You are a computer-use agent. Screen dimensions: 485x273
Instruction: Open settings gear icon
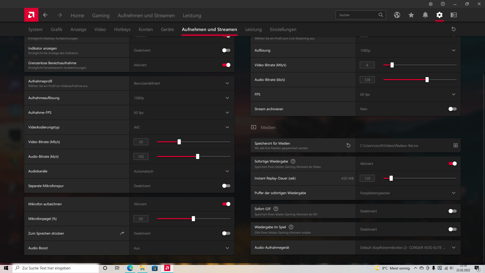(x=440, y=15)
